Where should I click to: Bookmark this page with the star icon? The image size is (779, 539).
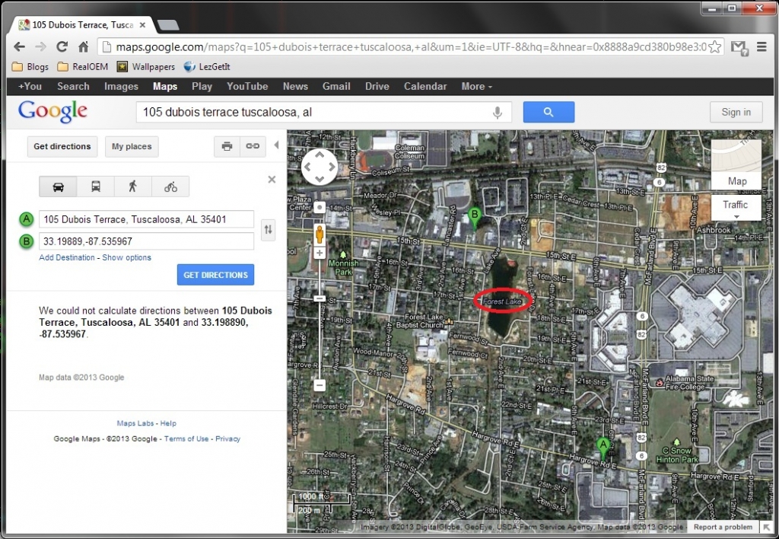click(x=715, y=47)
